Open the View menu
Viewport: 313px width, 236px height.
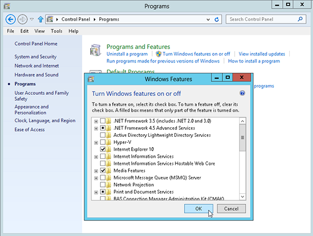click(x=39, y=31)
